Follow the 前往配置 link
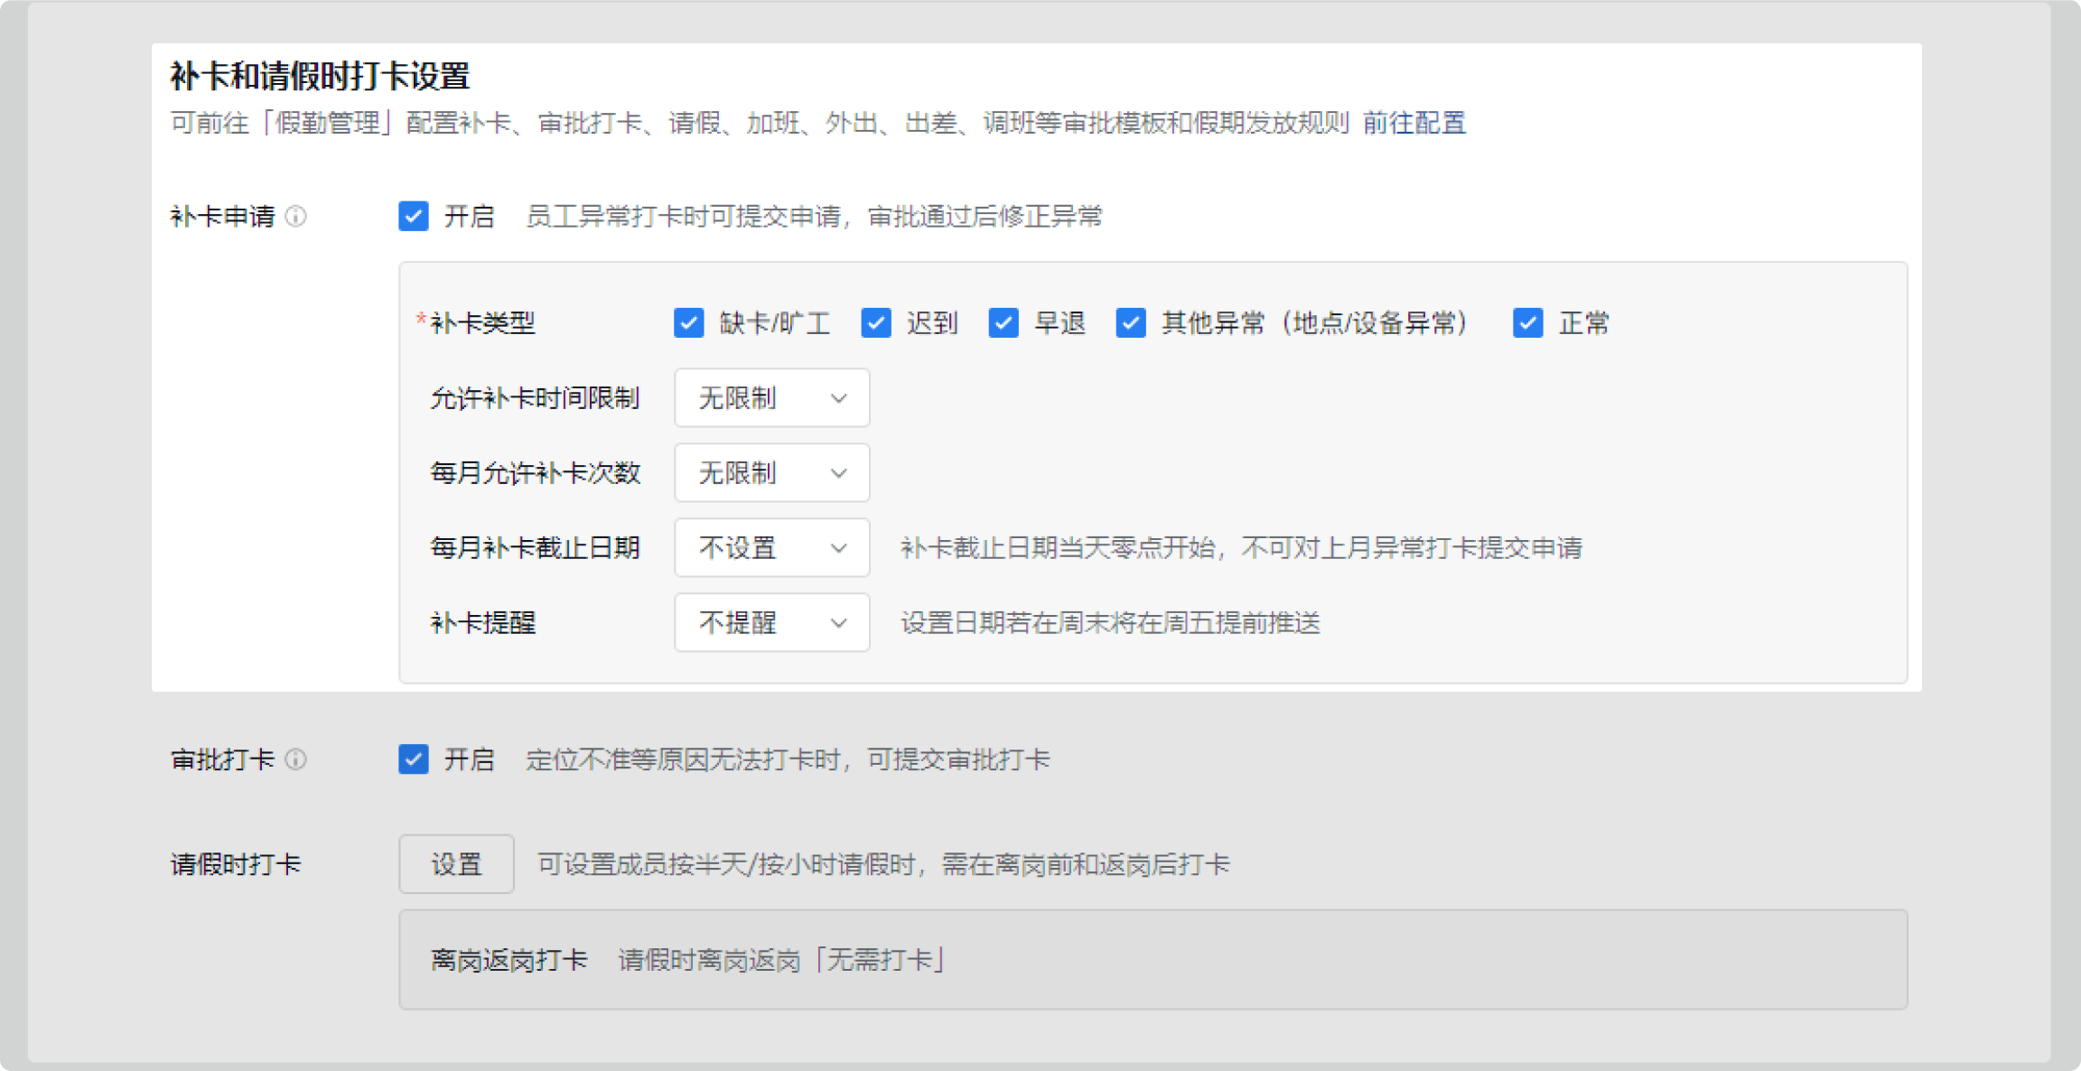 coord(1414,122)
